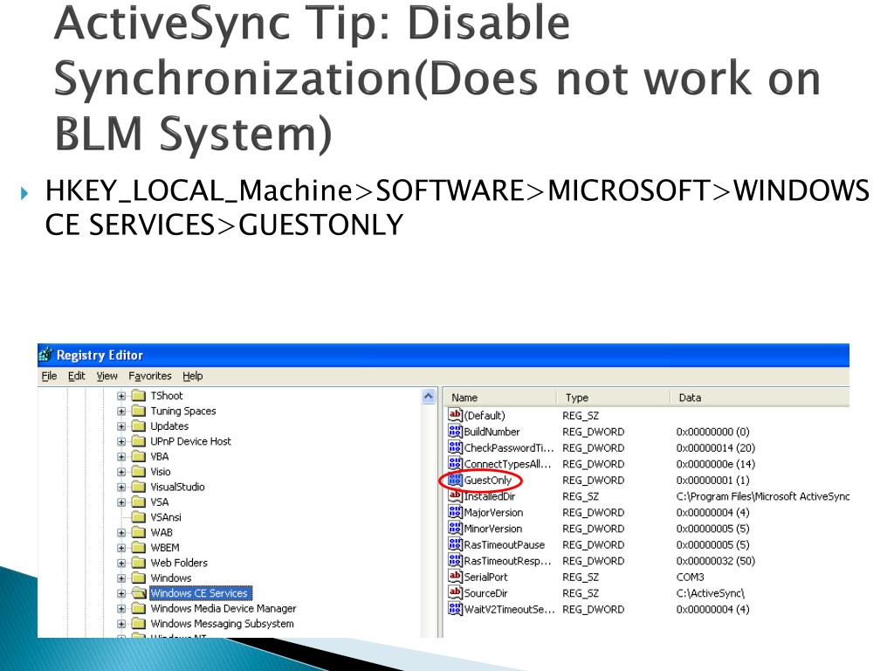Click the open folder icon of Windows CE Services
894x671 pixels.
point(139,593)
